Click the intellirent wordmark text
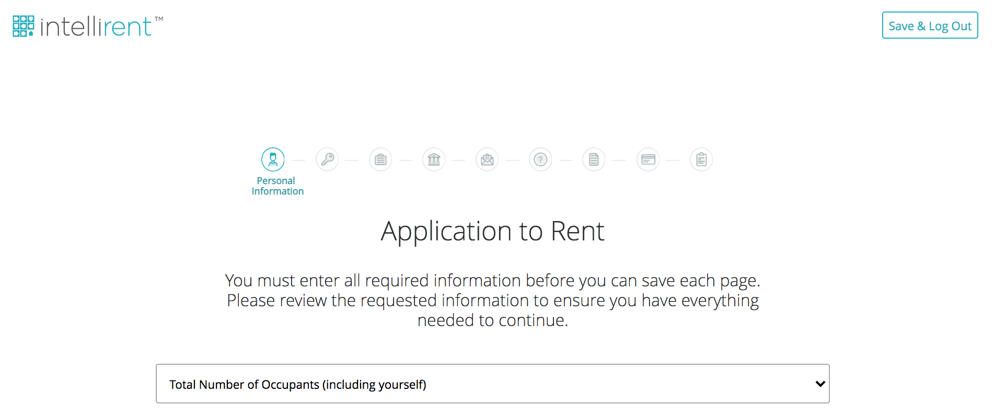994x416 pixels. (x=96, y=27)
